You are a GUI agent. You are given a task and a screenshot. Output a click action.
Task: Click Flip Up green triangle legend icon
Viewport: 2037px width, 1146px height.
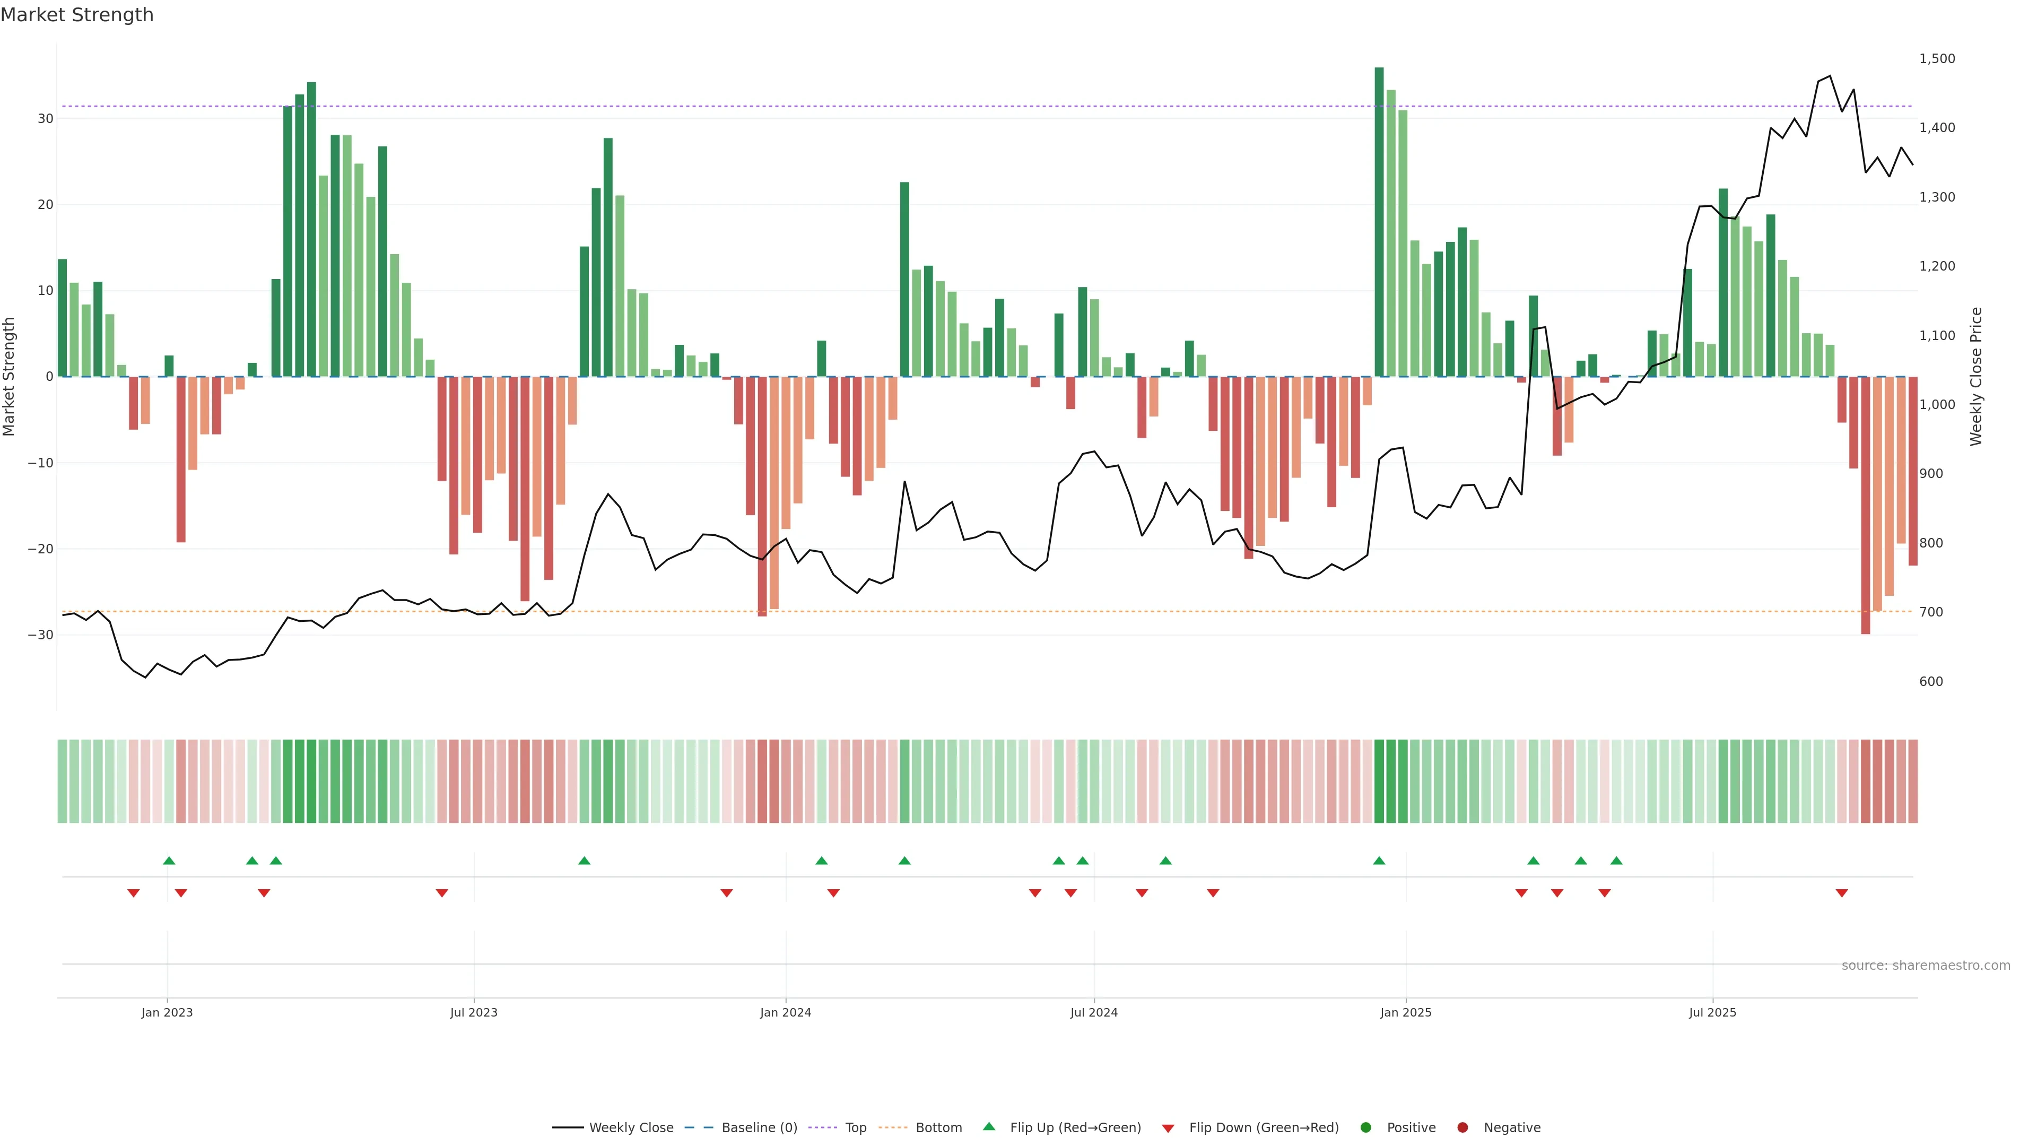(988, 1127)
